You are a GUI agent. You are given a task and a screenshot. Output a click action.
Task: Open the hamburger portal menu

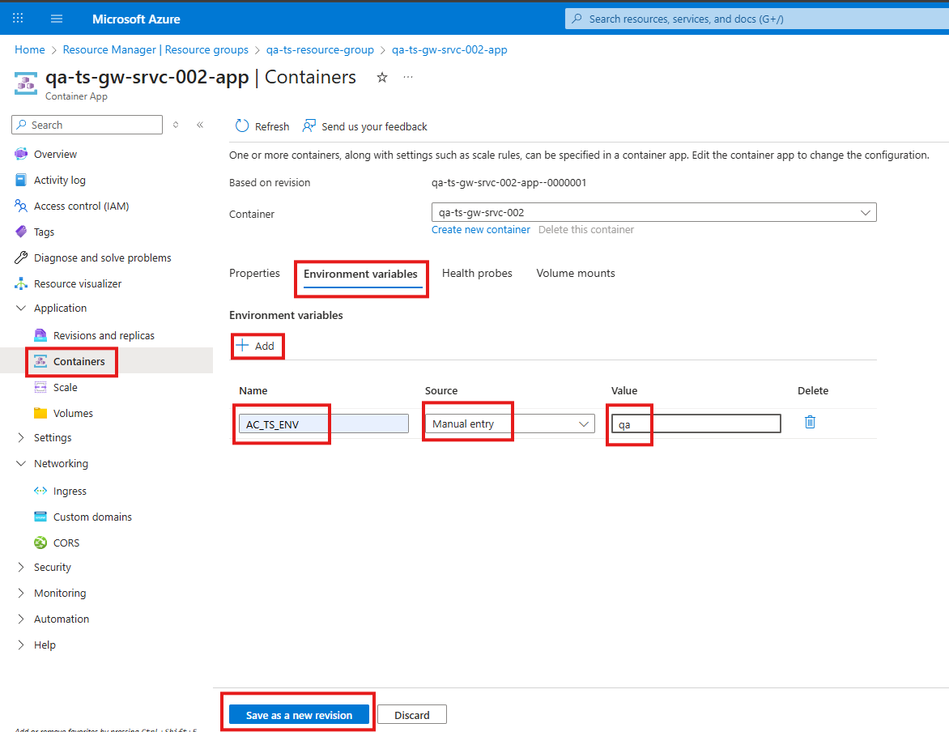tap(57, 19)
